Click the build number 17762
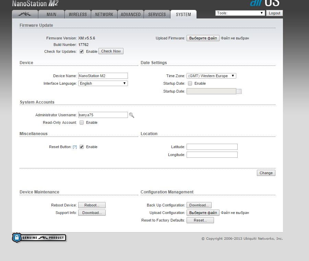The width and height of the screenshot is (309, 261). pos(83,45)
